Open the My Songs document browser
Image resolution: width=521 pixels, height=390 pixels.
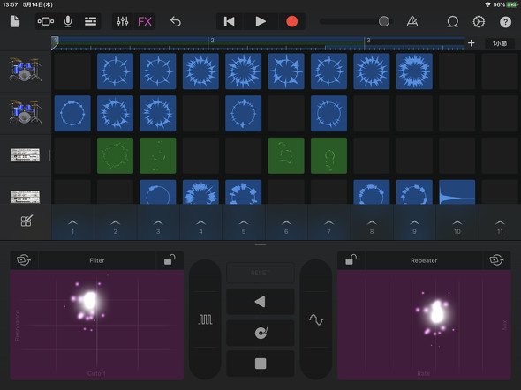point(15,21)
